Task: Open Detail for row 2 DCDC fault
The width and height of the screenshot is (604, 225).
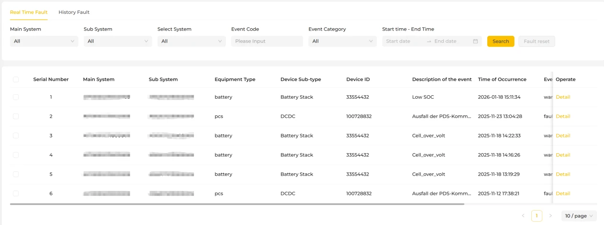Action: pos(563,116)
